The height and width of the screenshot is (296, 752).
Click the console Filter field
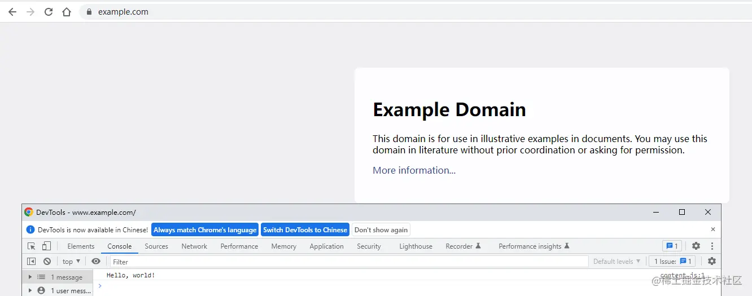(349, 262)
